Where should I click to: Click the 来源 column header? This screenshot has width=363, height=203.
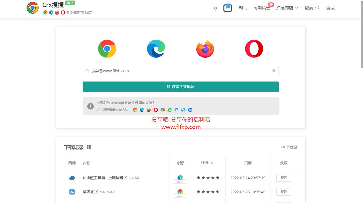coord(180,163)
